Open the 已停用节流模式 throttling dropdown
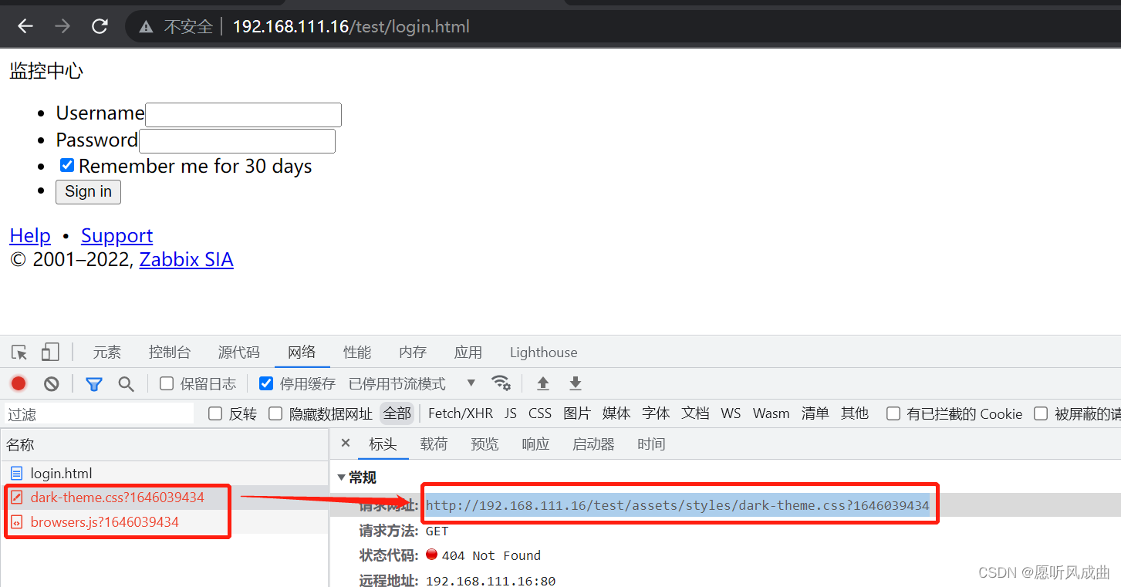 [412, 383]
